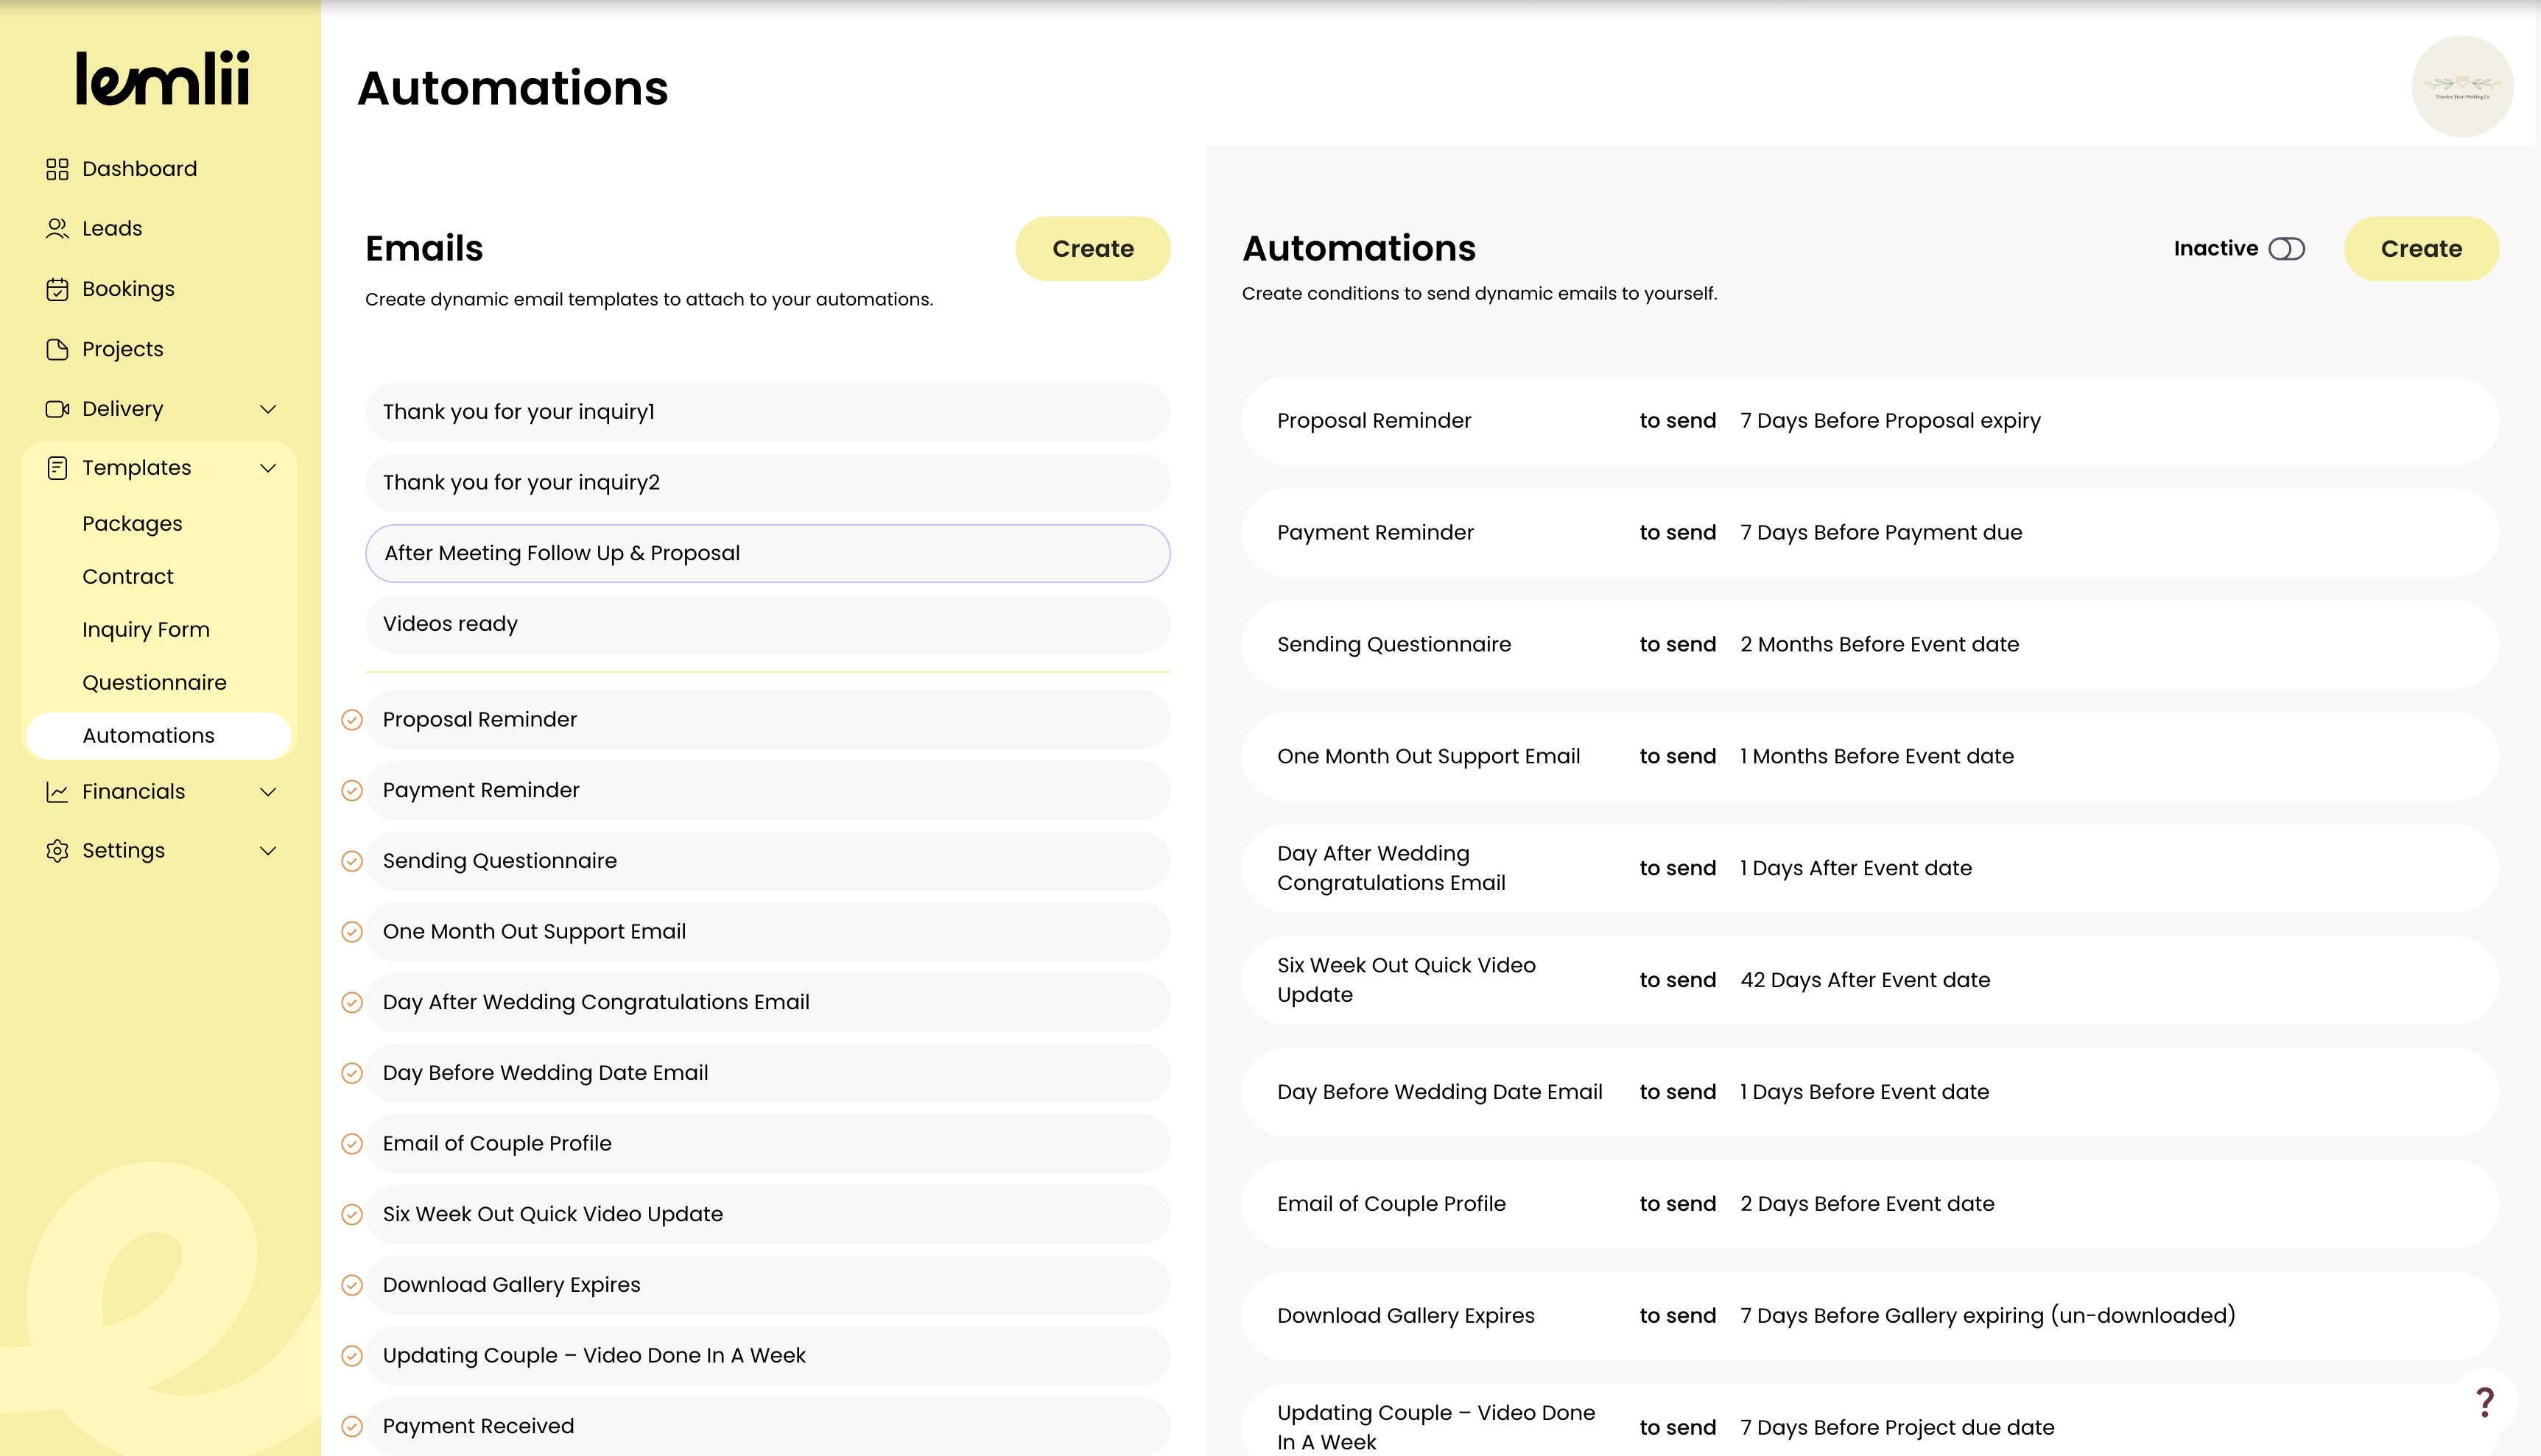This screenshot has height=1456, width=2541.
Task: Click the Projects file icon
Action: click(57, 349)
